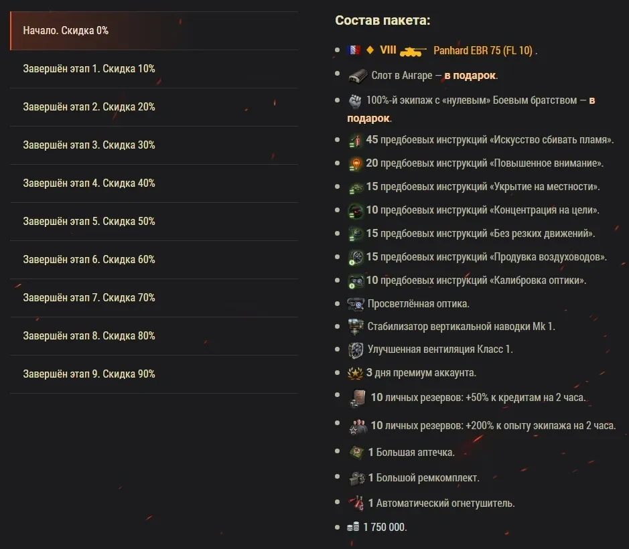Click the crew fist icon
This screenshot has height=549, width=629.
click(355, 101)
